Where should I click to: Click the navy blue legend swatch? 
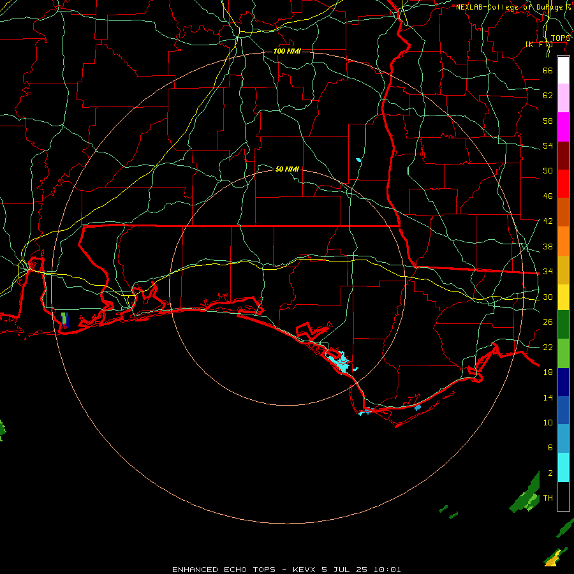[563, 382]
